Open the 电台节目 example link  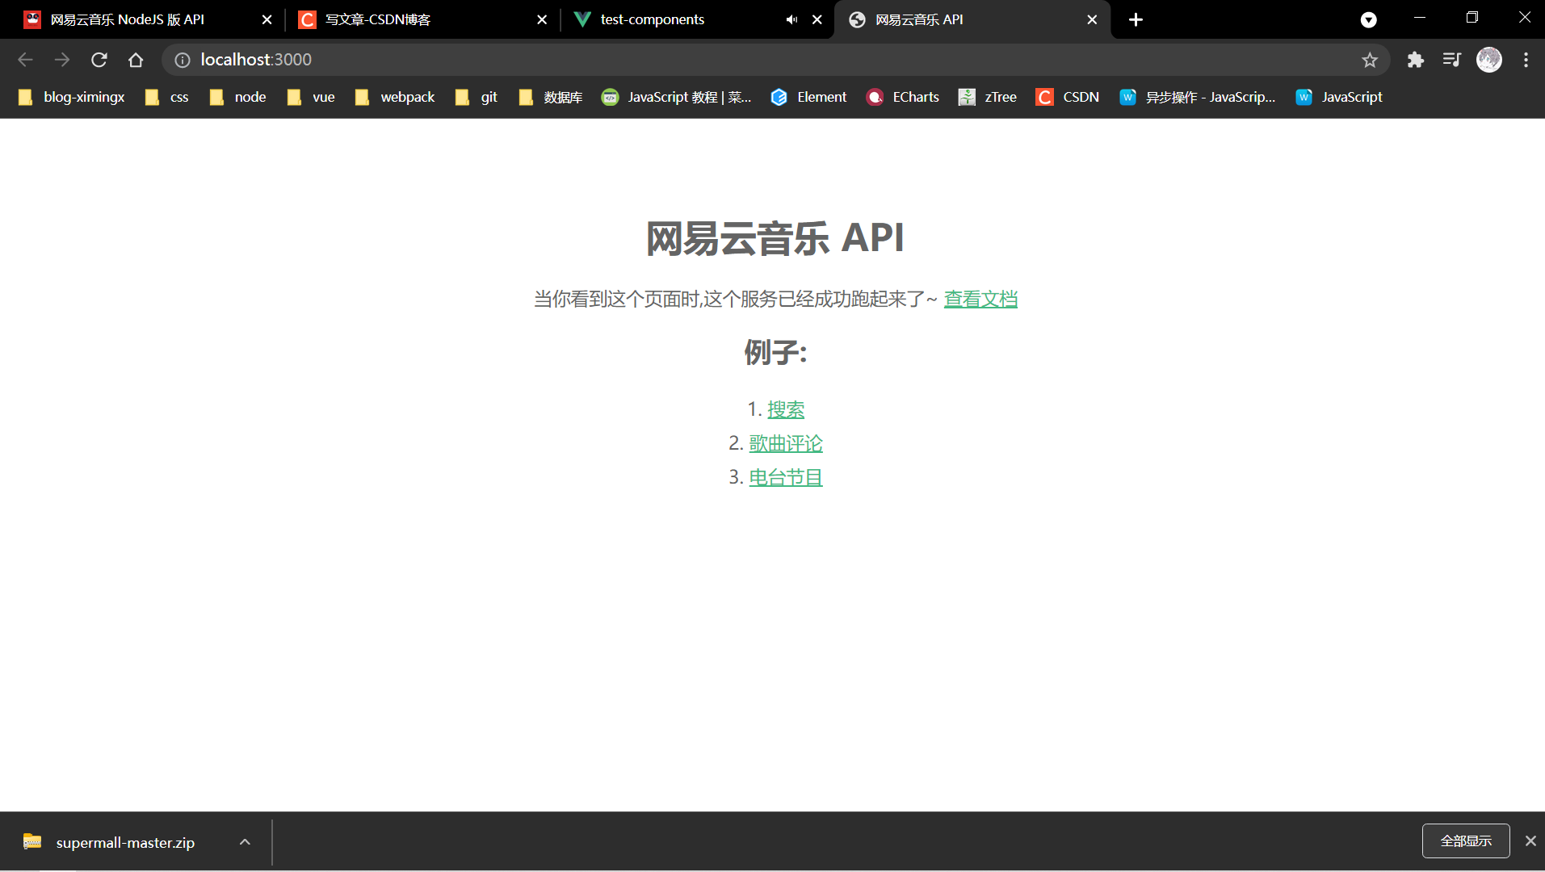pyautogui.click(x=786, y=477)
